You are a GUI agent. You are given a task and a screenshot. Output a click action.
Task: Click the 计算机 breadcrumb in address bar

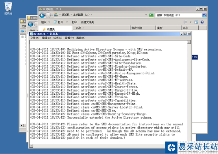point(65,15)
